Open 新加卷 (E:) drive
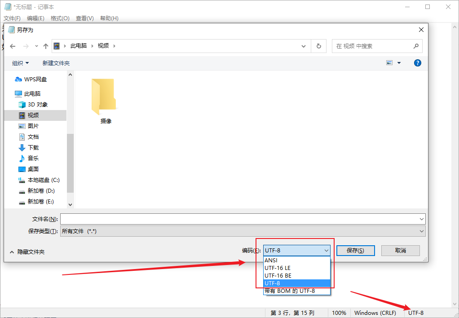Image resolution: width=459 pixels, height=318 pixels. 36,202
